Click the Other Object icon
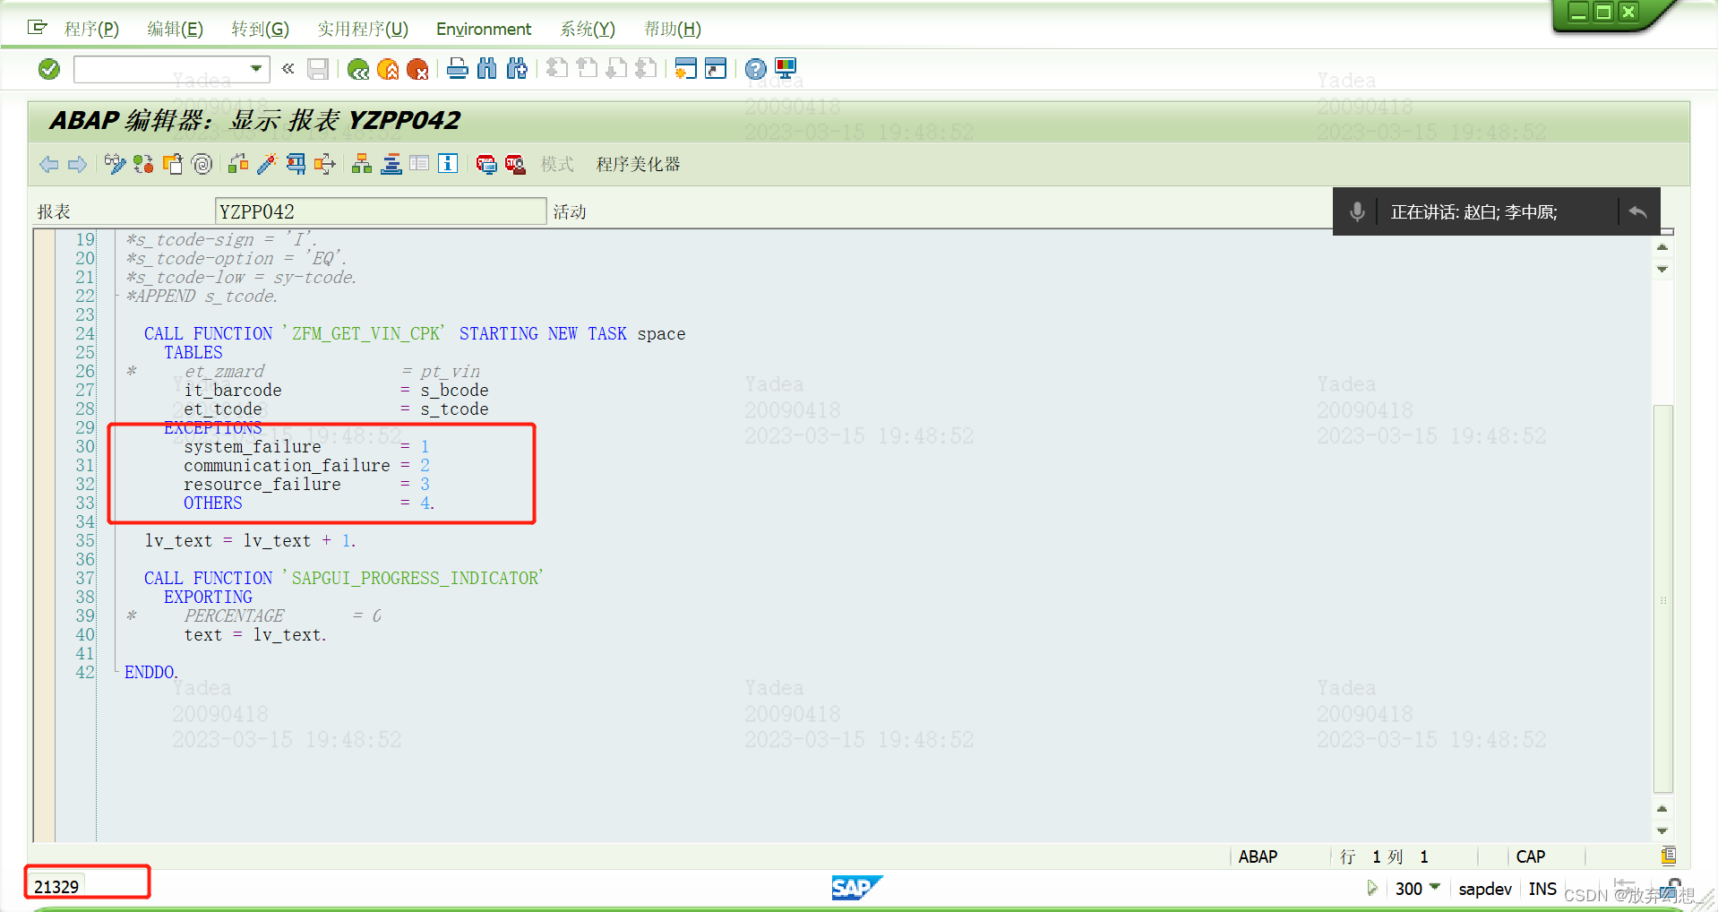 point(173,164)
